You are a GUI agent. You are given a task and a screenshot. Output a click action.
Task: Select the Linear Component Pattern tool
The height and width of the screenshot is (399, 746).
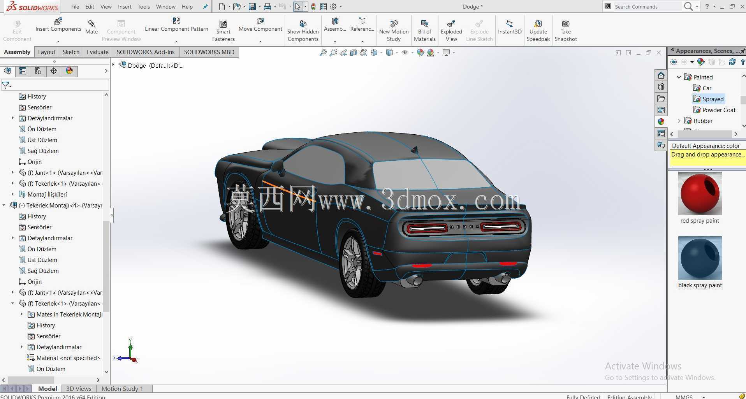point(176,25)
